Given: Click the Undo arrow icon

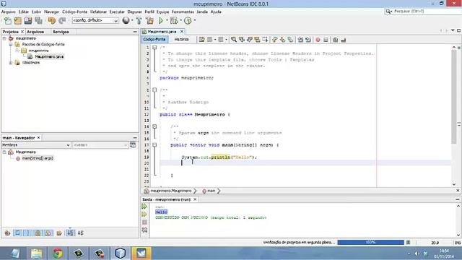Looking at the screenshot, I should pos(51,21).
